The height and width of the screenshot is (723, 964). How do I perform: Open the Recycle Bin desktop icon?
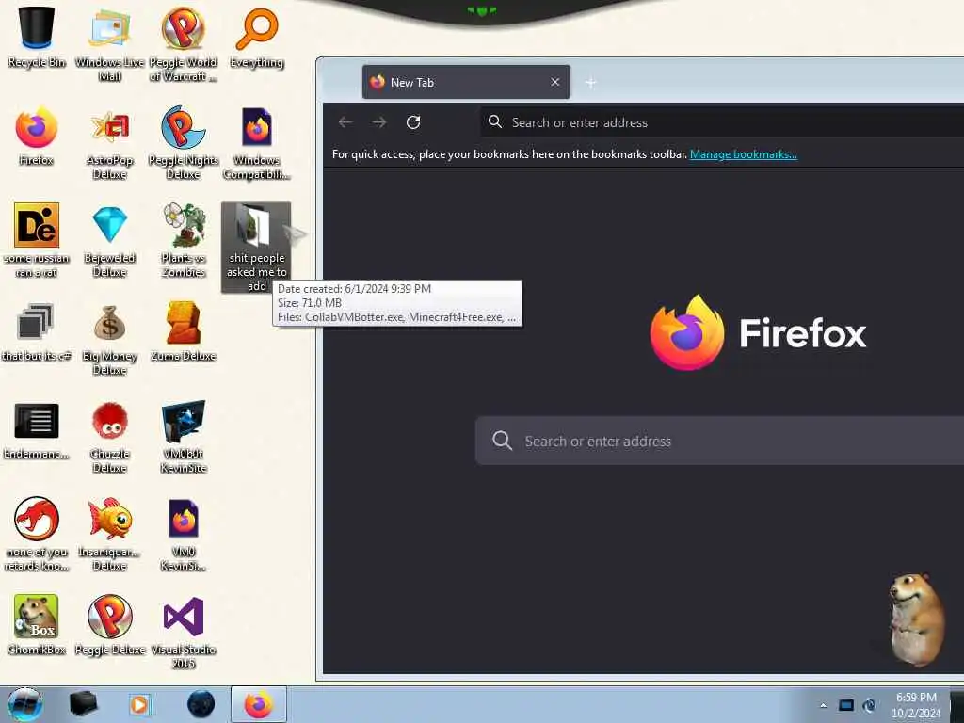click(37, 37)
